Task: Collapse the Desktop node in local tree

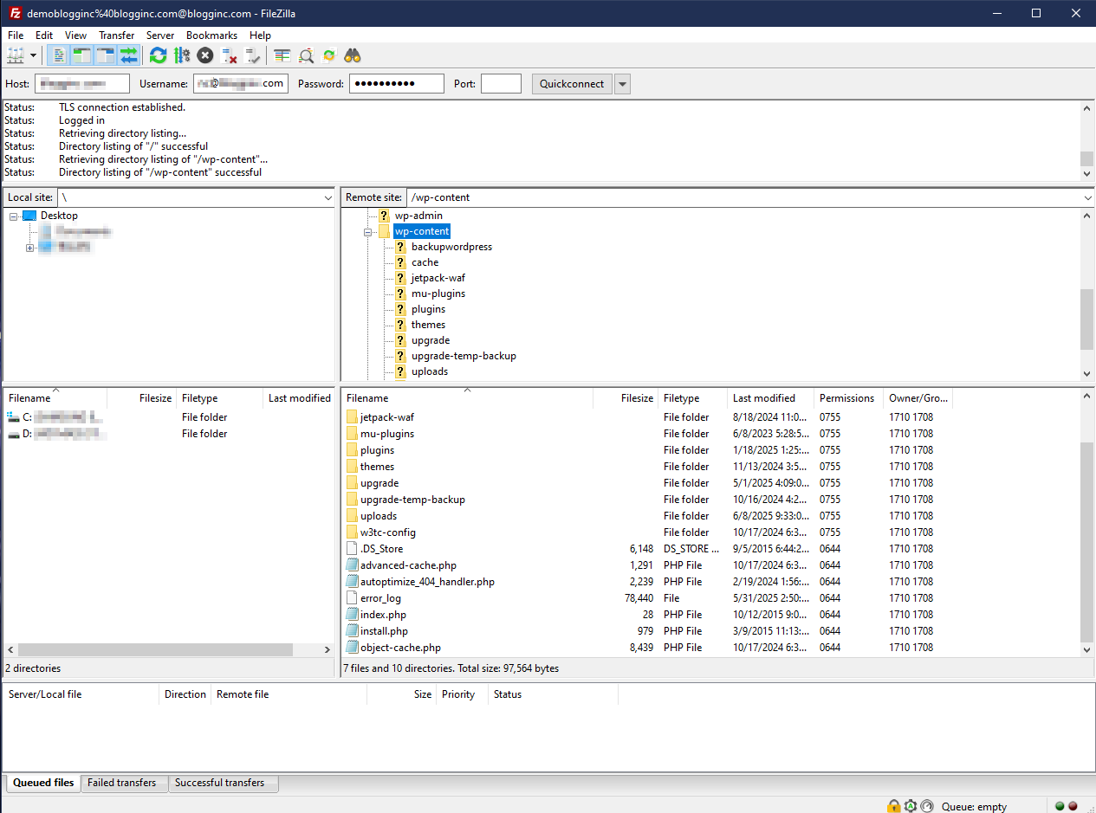Action: click(14, 216)
